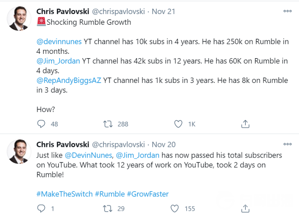Open the @RepAndyBiggsAZ profile mention
Viewport: 299px width, 218px height.
tap(69, 80)
